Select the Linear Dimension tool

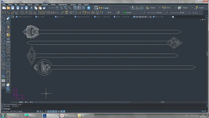[x=4, y=13]
